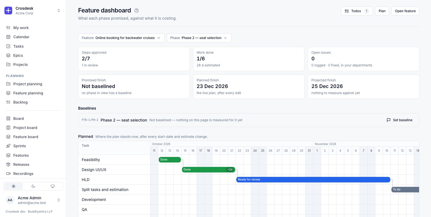Click the Recordings camera icon
Screen dimensions: 431x217
(x=8, y=174)
